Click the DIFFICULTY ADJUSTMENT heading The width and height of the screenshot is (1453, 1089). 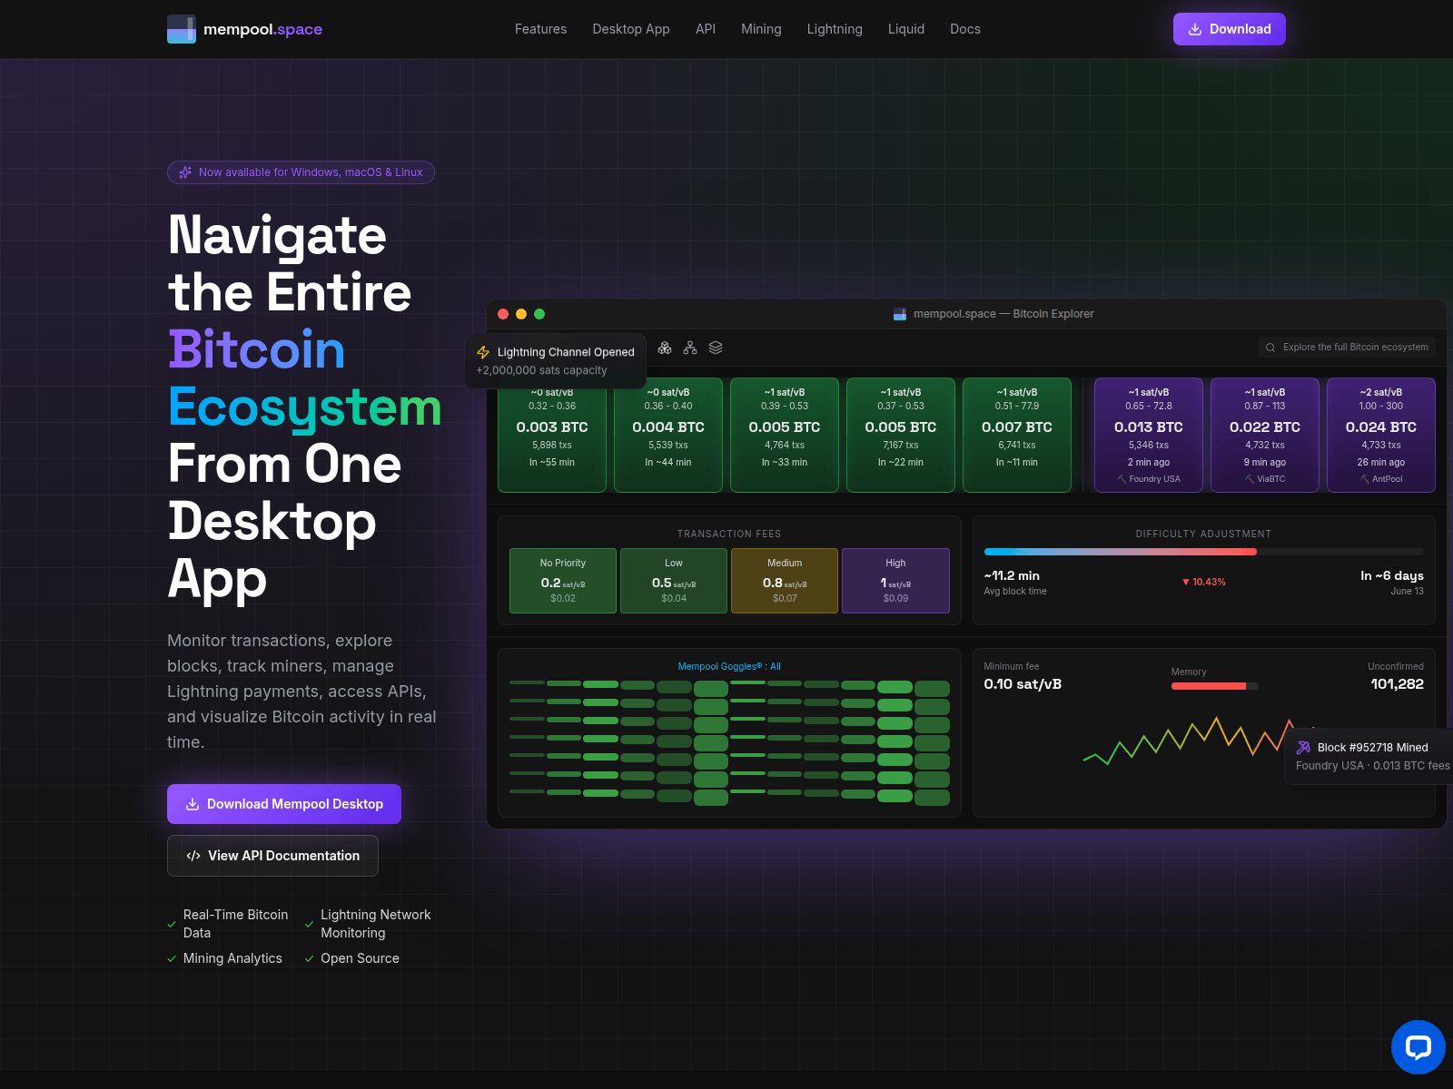pos(1204,534)
